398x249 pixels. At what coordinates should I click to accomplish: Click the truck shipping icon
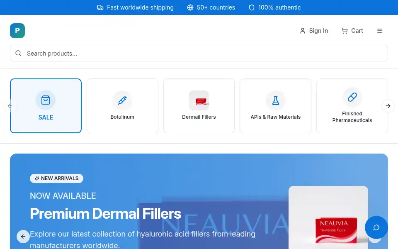[100, 7]
